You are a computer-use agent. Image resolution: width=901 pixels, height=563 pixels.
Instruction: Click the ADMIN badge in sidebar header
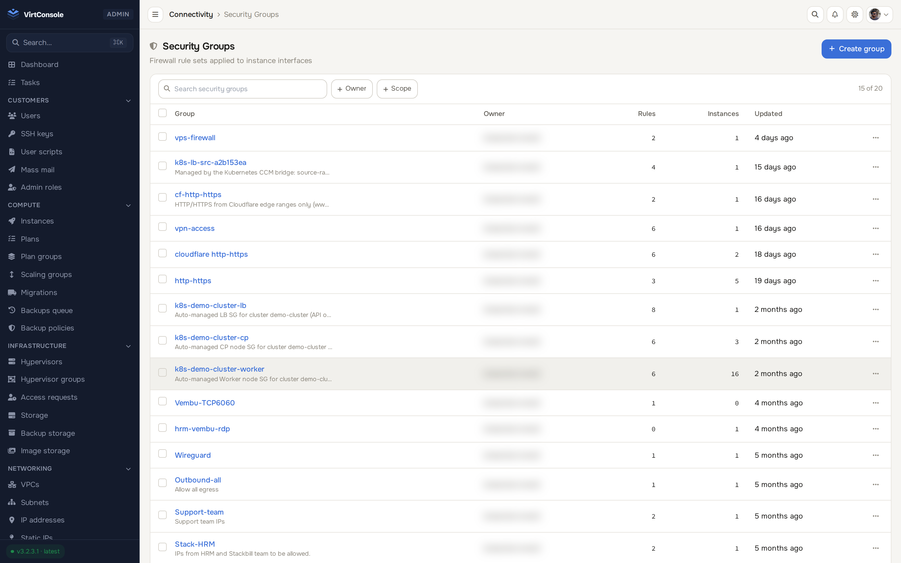[118, 14]
